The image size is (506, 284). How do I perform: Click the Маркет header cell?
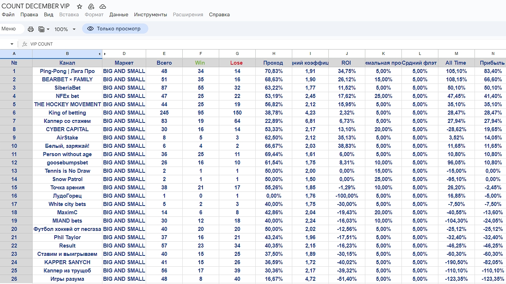124,63
